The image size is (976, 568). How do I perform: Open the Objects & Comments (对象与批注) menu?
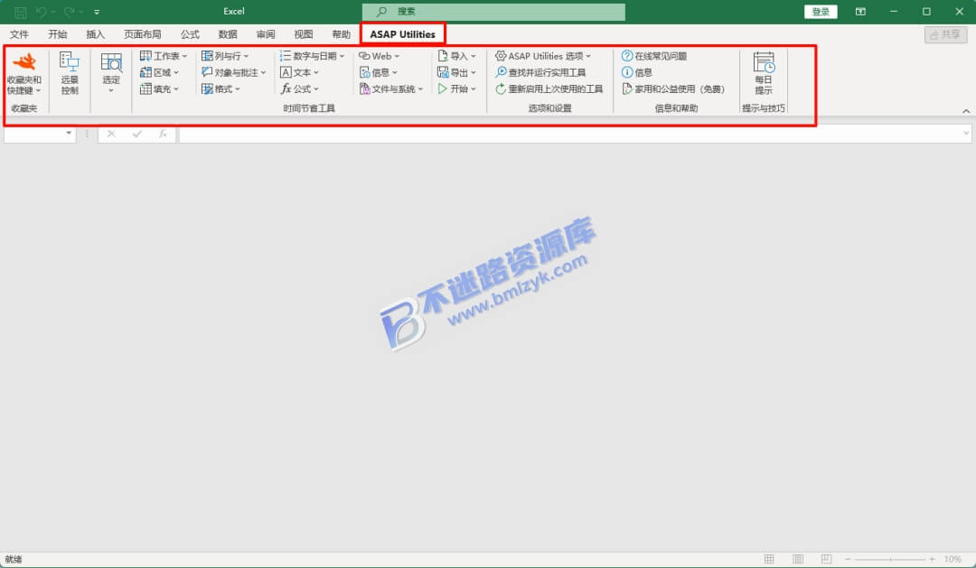(233, 72)
